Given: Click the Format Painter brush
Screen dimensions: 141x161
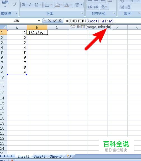Looking at the screenshot, I should point(15,4).
